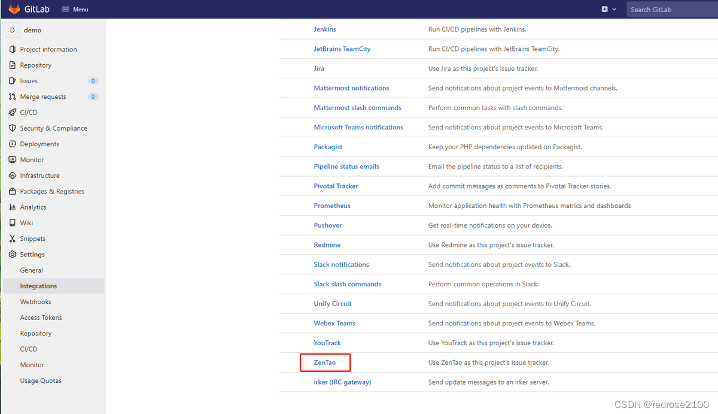Click 'Run CI/CD pipelines with Jenkins.' description

coord(477,29)
